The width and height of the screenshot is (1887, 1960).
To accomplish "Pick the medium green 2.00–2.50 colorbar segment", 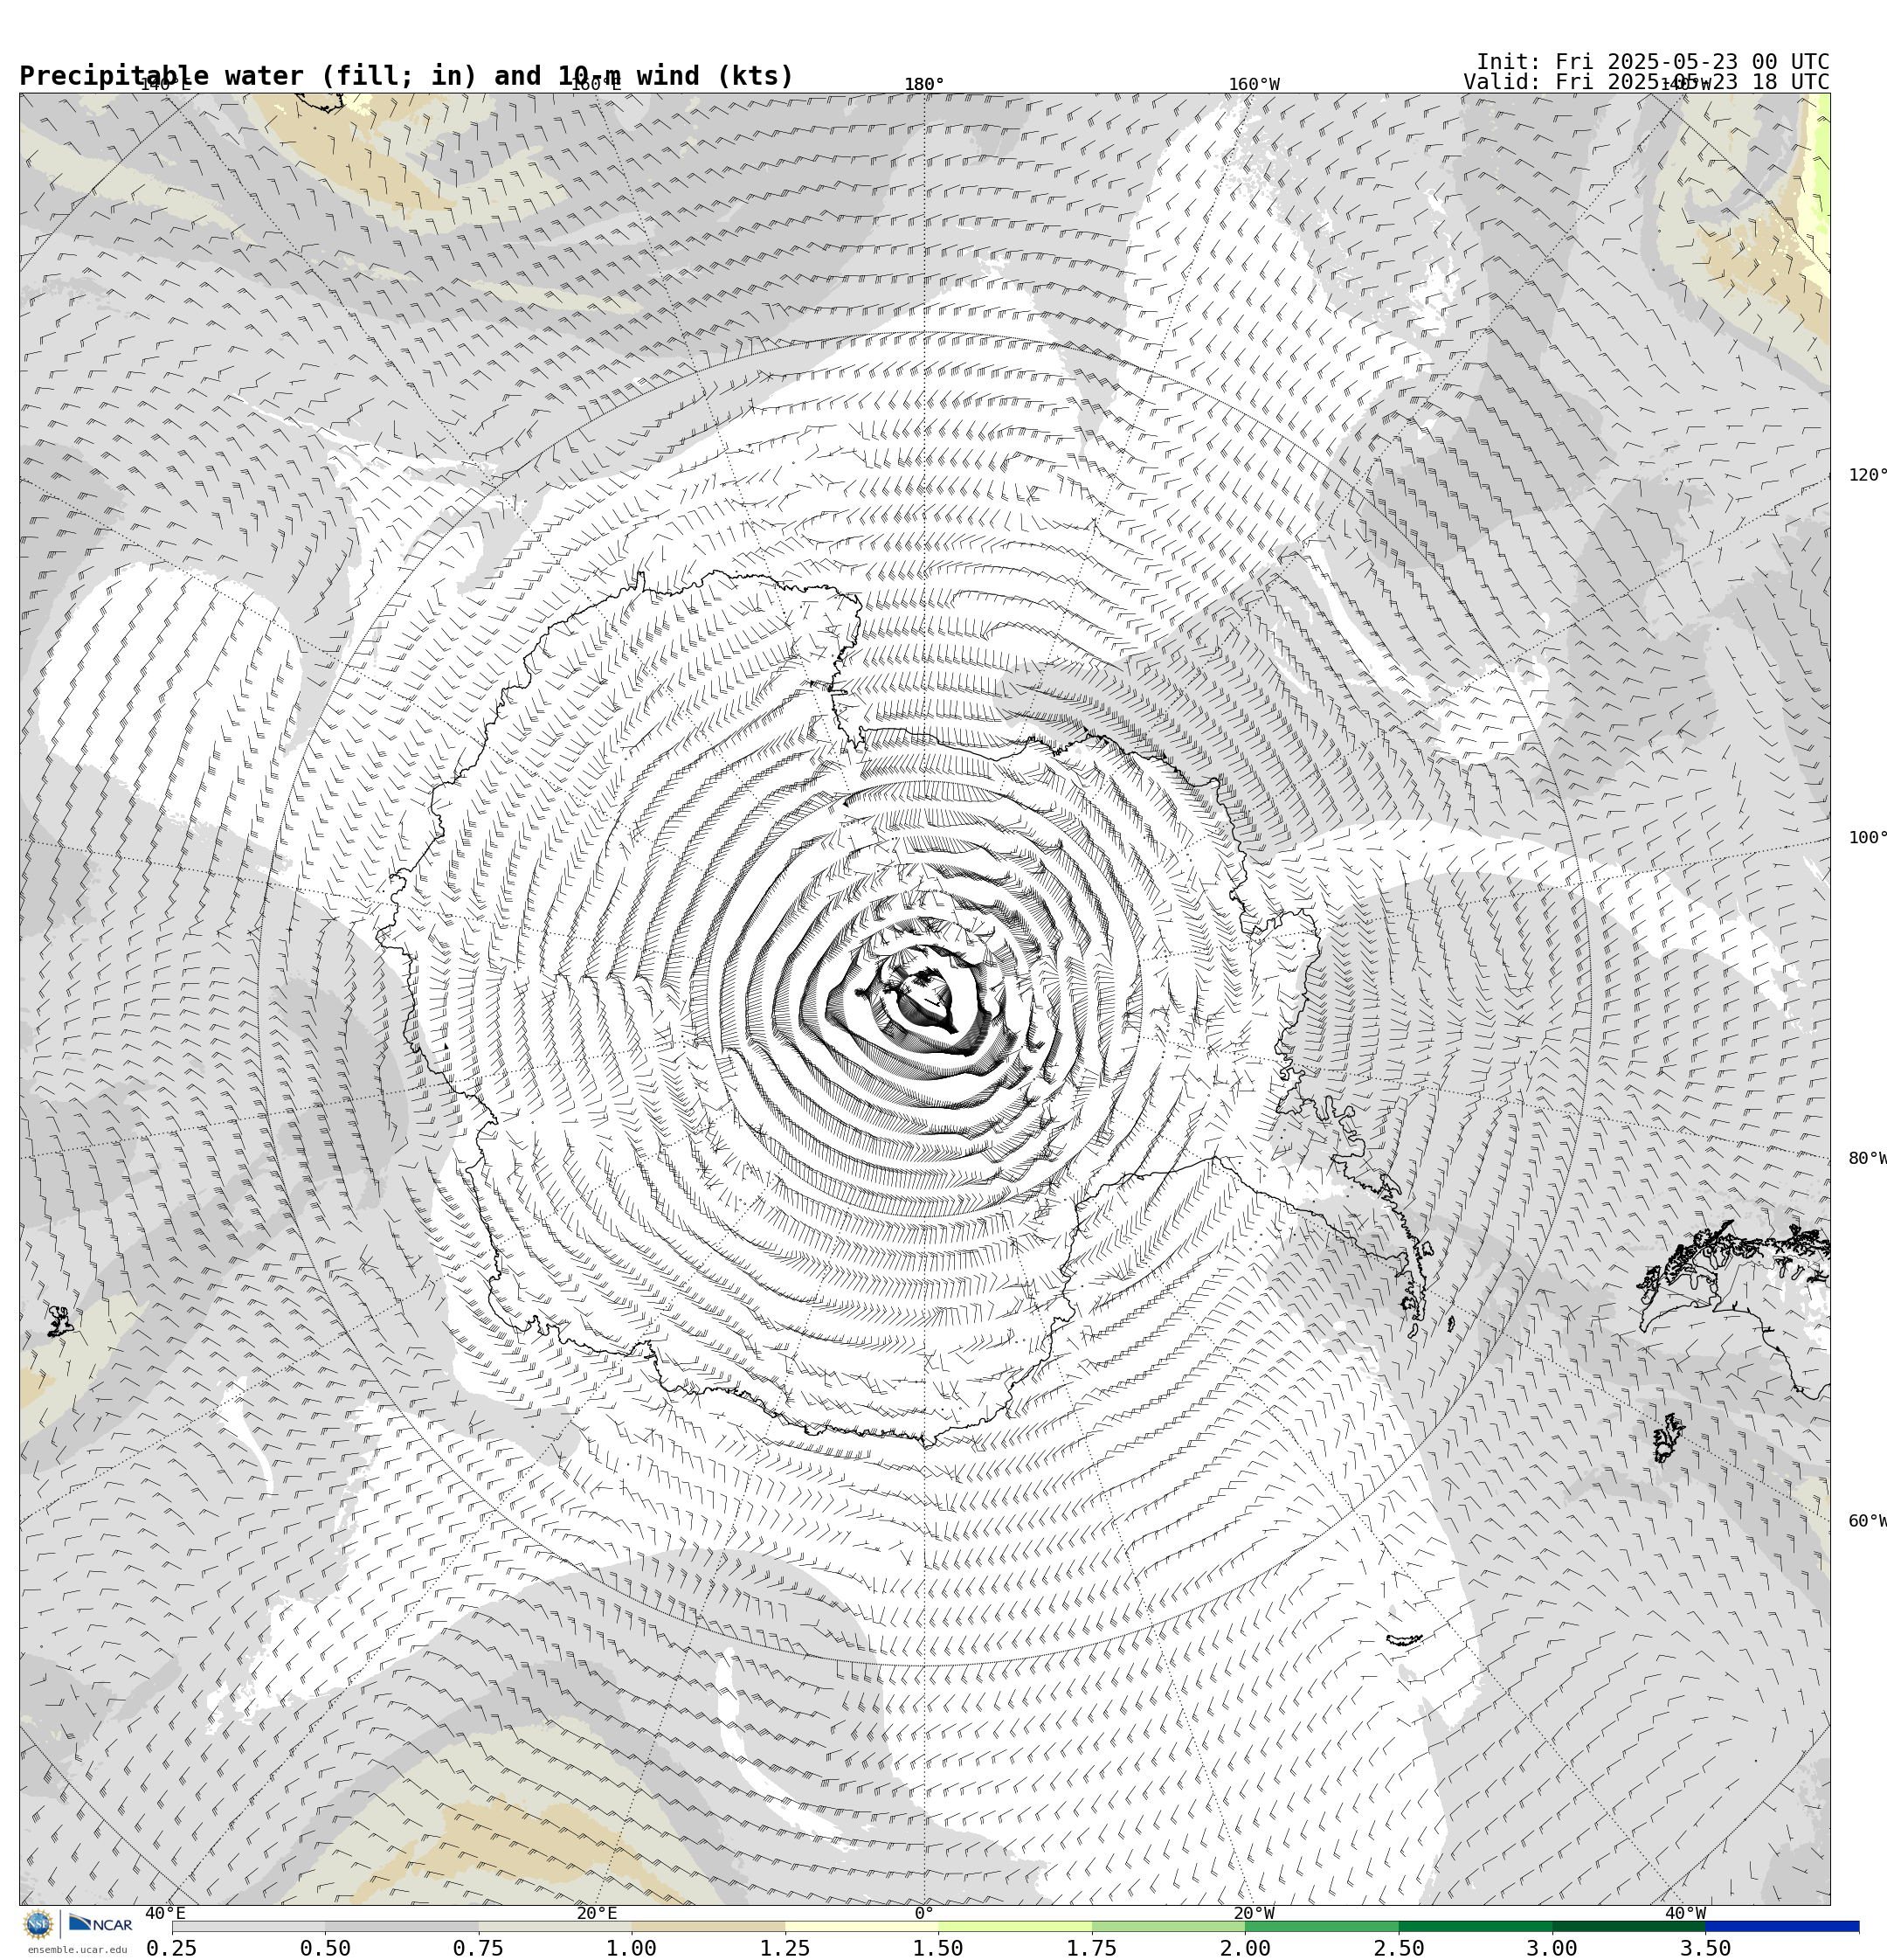I will tap(1321, 1926).
